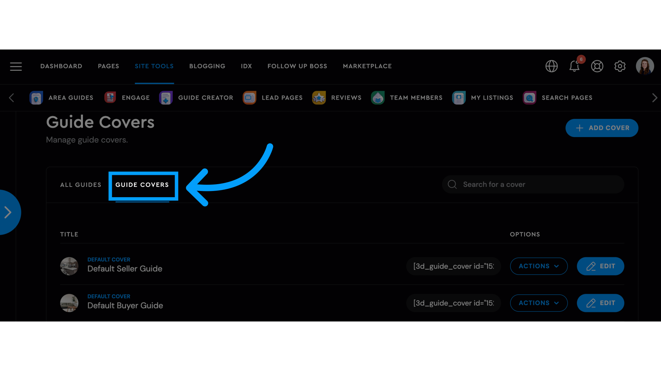
Task: Click the Reviews icon in toolbar
Action: click(x=319, y=98)
